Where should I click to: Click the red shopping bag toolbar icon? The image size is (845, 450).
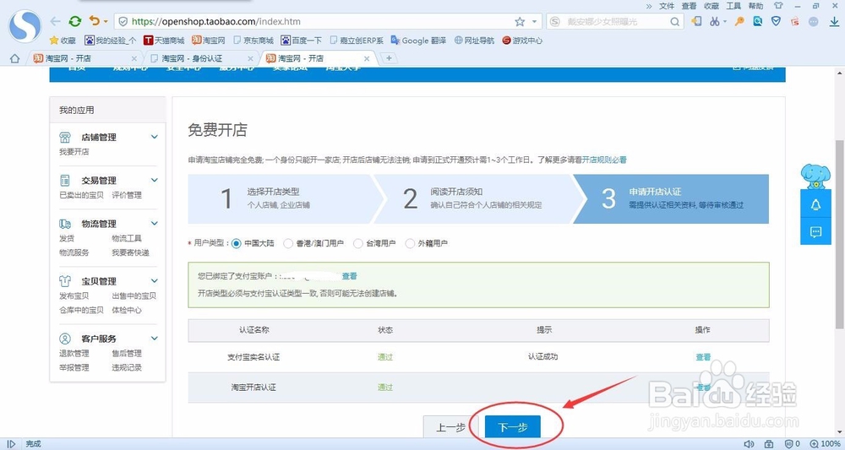(795, 22)
